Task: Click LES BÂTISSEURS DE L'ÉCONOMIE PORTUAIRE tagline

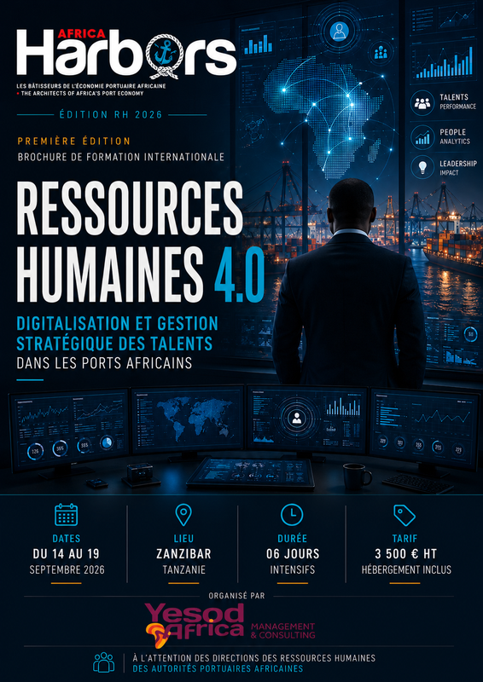Action: (91, 86)
